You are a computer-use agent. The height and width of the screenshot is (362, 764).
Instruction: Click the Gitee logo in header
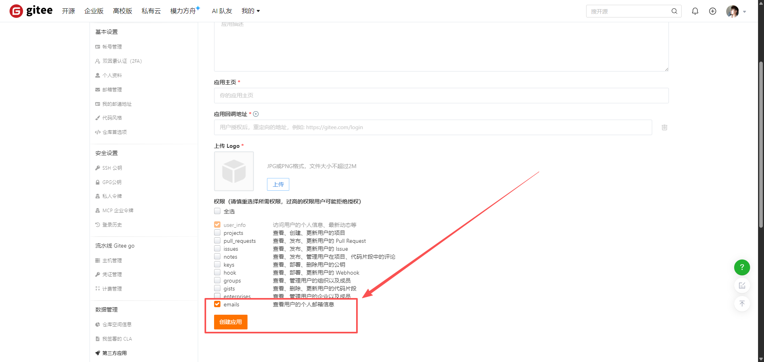tap(31, 11)
